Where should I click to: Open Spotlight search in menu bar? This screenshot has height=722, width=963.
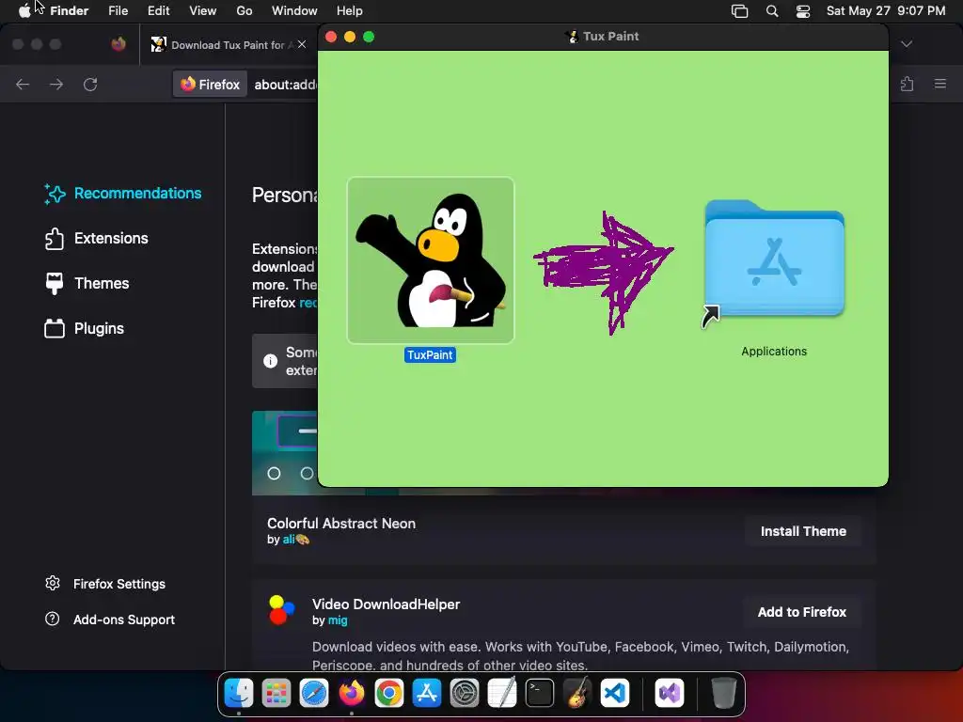tap(772, 11)
